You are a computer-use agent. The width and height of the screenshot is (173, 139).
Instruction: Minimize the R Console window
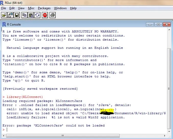click(x=150, y=25)
